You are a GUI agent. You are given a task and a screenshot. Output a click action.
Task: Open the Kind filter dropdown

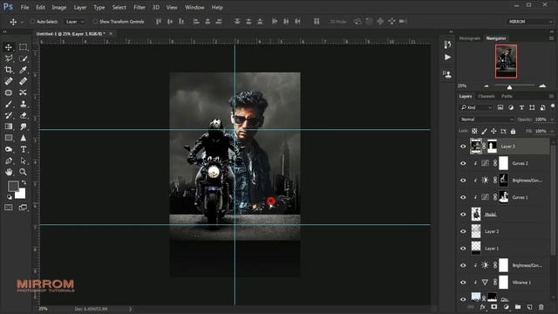[476, 107]
